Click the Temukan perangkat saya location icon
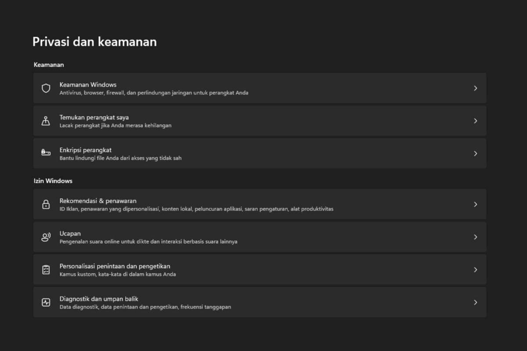The height and width of the screenshot is (351, 527). click(x=46, y=121)
